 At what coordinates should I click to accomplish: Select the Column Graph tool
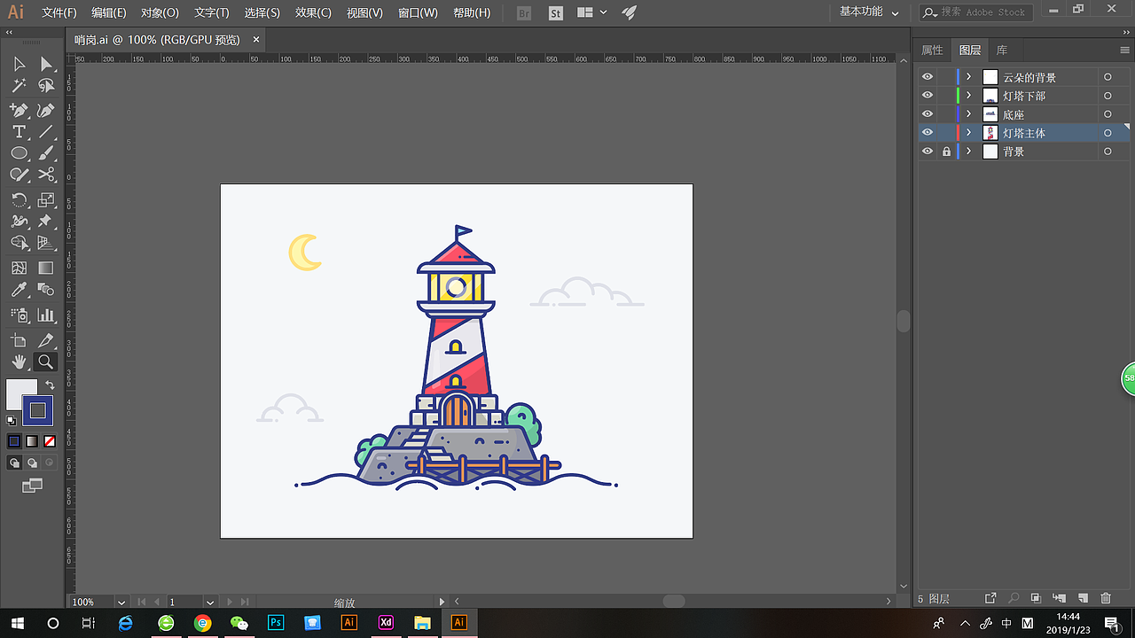(x=46, y=315)
